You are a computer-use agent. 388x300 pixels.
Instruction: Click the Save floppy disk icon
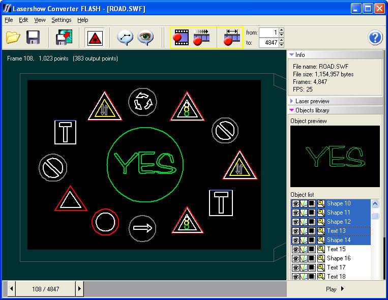33,38
